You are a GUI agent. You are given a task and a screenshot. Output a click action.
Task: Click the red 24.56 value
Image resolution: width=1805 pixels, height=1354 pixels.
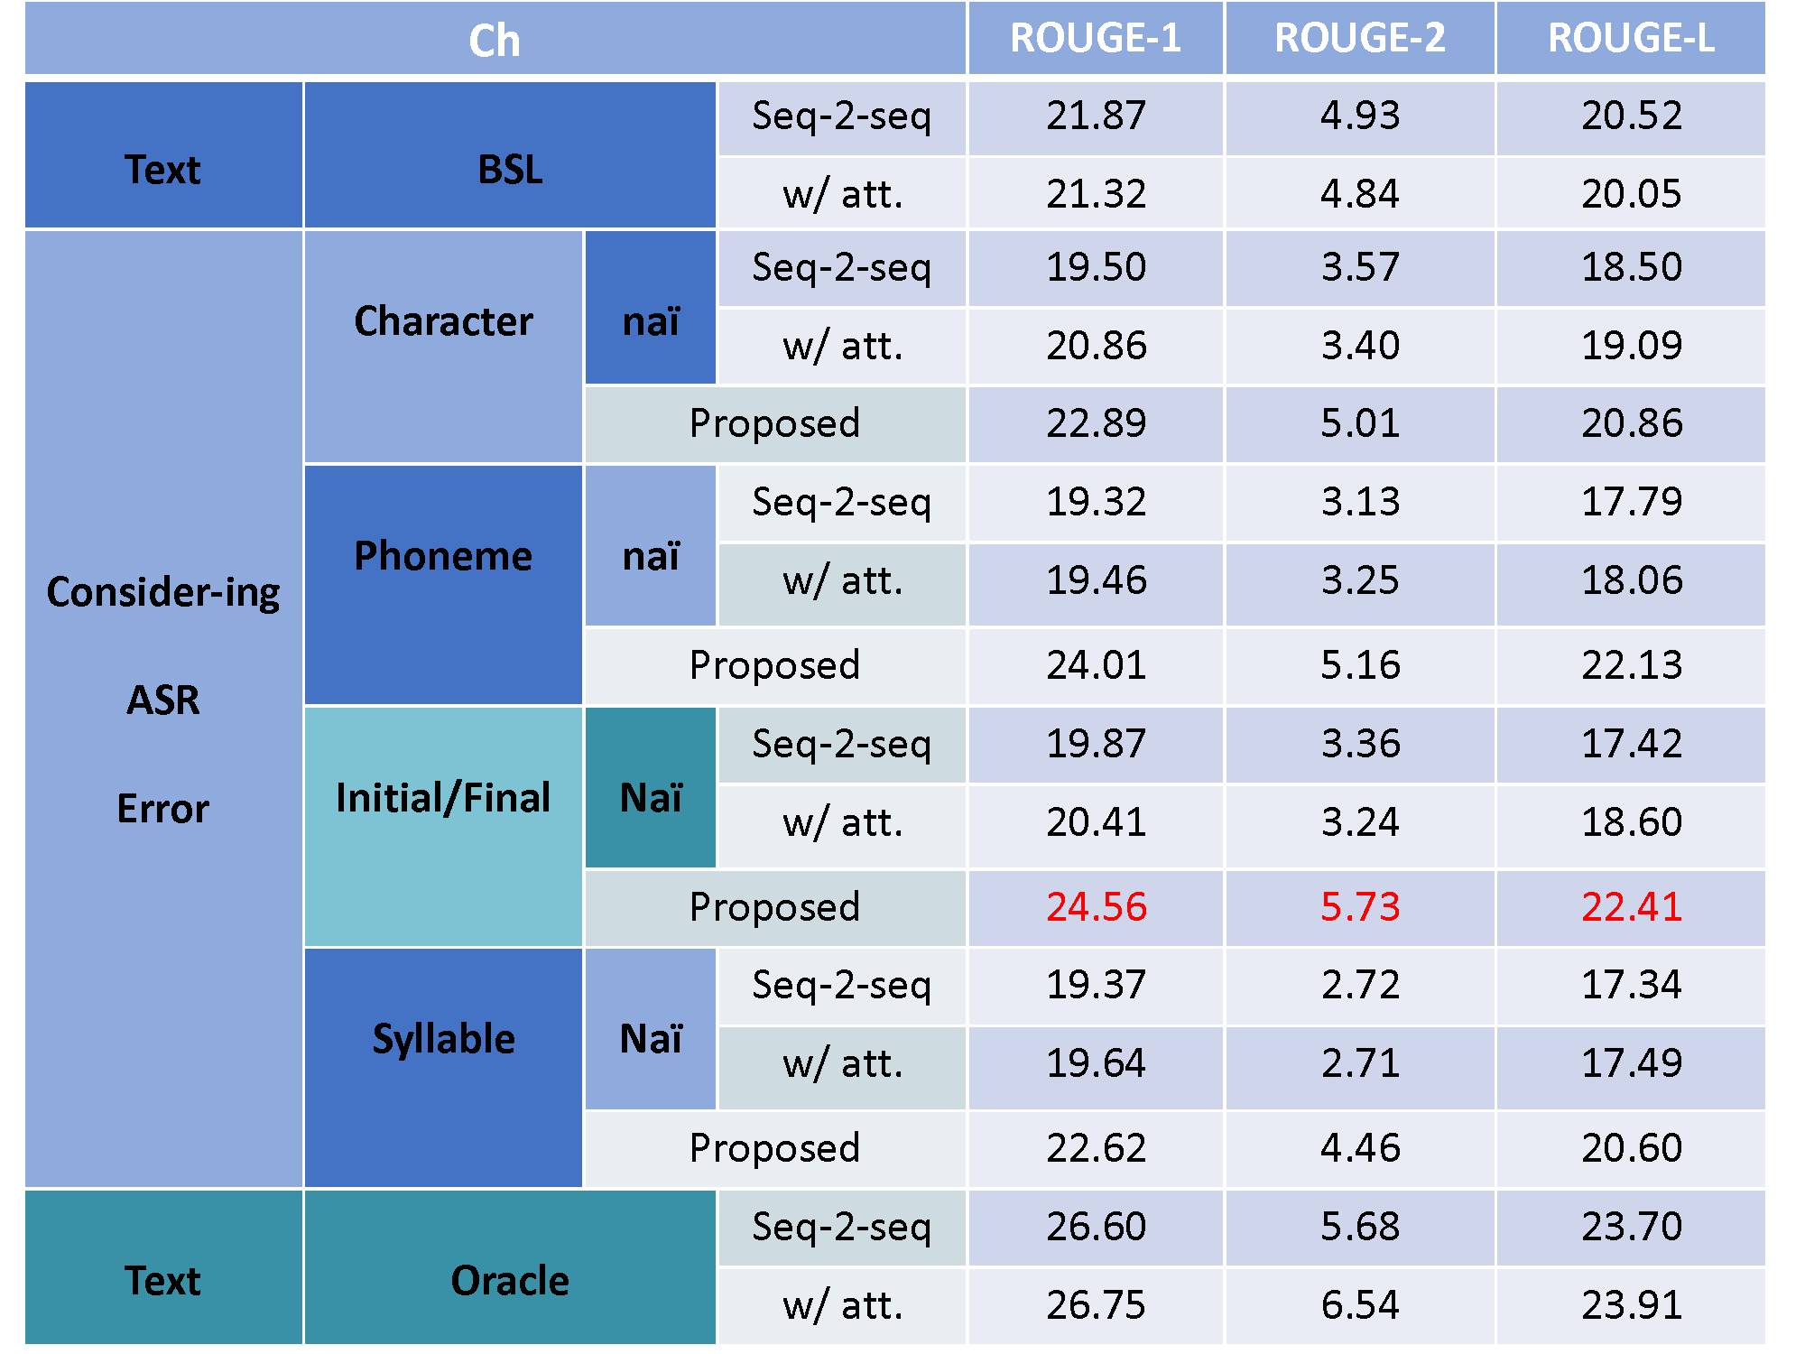(1096, 907)
